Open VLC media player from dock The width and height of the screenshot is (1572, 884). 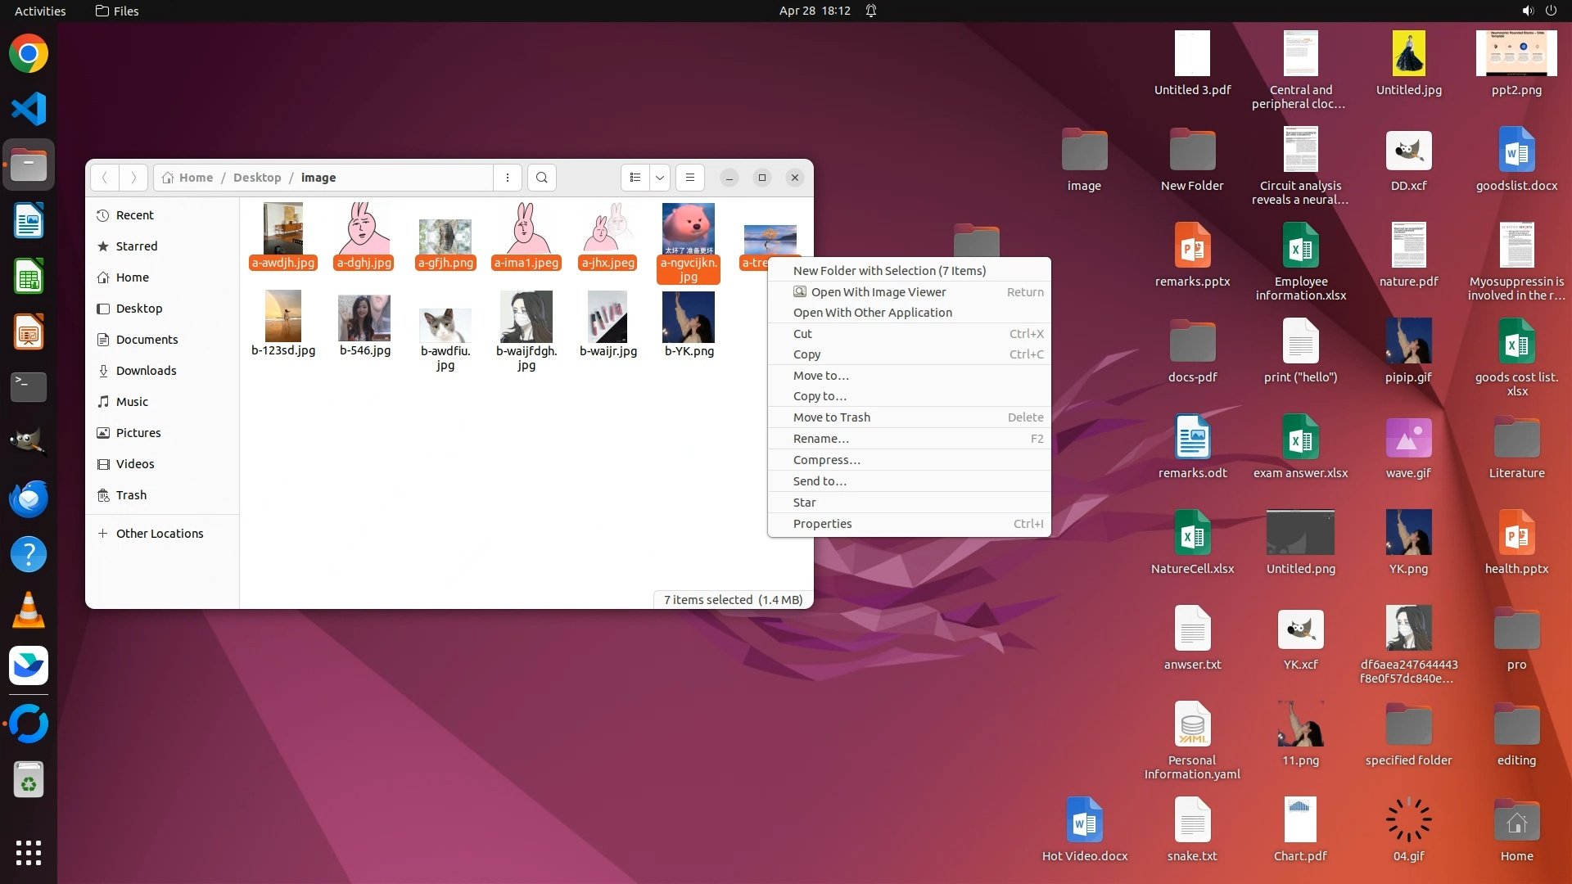(x=29, y=610)
